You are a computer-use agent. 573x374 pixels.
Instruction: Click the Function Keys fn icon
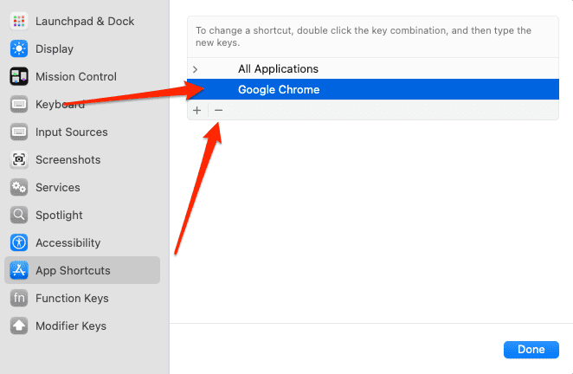click(19, 298)
